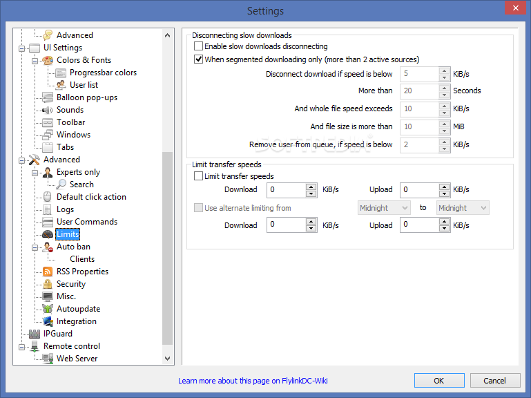Click the Tabs icon in tree
The image size is (531, 398).
(48, 147)
